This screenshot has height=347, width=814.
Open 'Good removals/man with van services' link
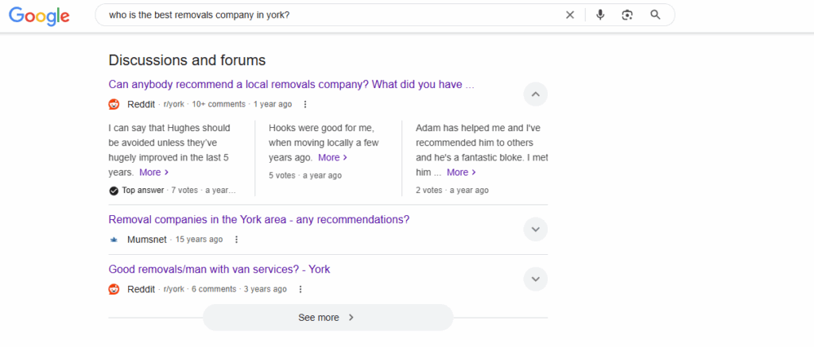point(219,269)
